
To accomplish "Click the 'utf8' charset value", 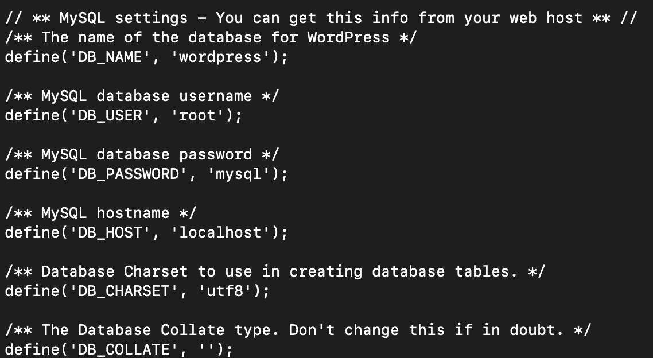I will (225, 291).
